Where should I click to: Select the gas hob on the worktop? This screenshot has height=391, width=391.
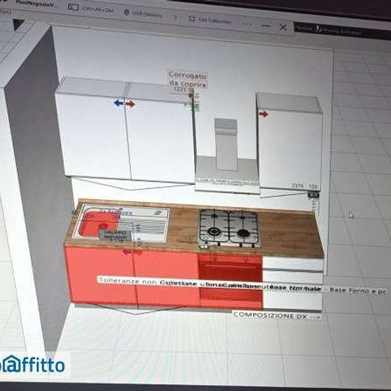coord(228,227)
